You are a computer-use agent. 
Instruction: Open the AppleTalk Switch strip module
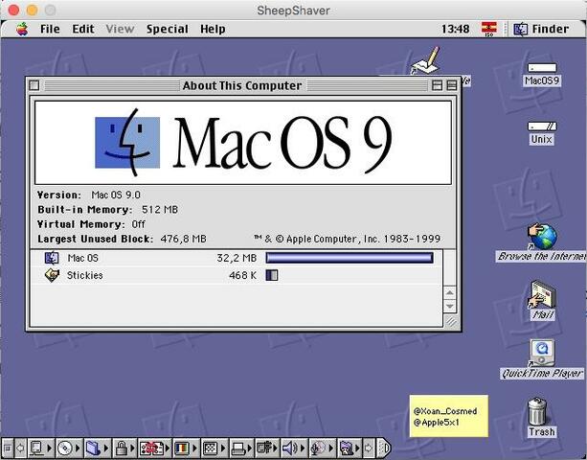(x=40, y=448)
